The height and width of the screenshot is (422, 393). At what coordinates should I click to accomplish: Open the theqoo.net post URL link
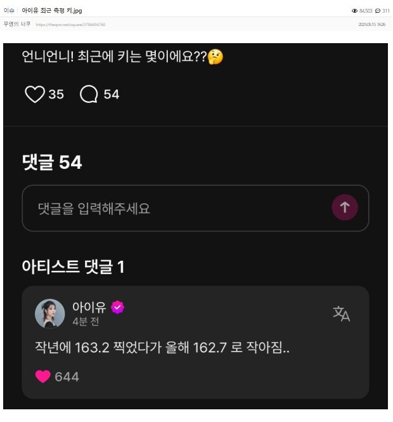pos(70,25)
